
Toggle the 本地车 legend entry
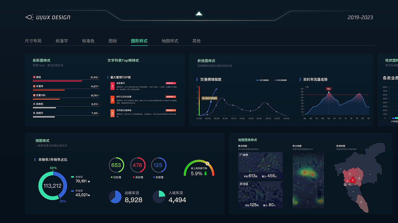77,177
